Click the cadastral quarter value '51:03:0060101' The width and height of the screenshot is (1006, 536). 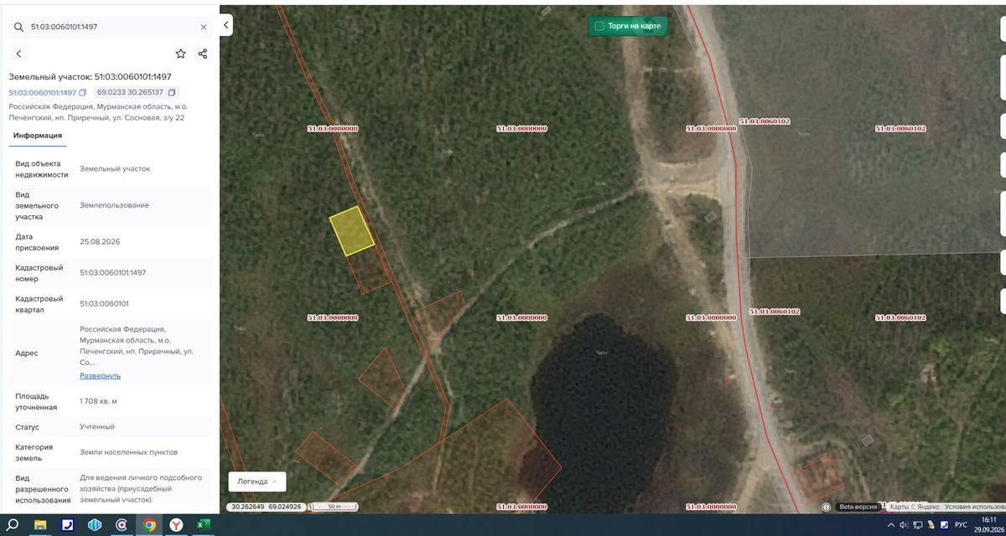104,303
